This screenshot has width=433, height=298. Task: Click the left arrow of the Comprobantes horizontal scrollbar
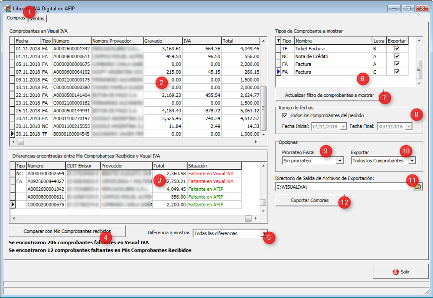pos(13,142)
